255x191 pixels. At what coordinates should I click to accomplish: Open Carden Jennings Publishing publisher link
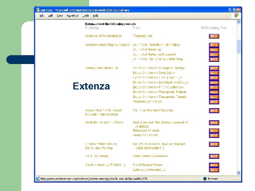tap(105, 165)
